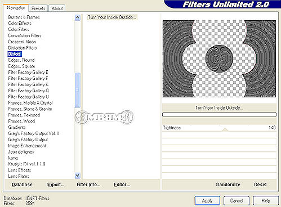Select Turn Your Inside Outside filter
281x207 pixels.
point(112,17)
